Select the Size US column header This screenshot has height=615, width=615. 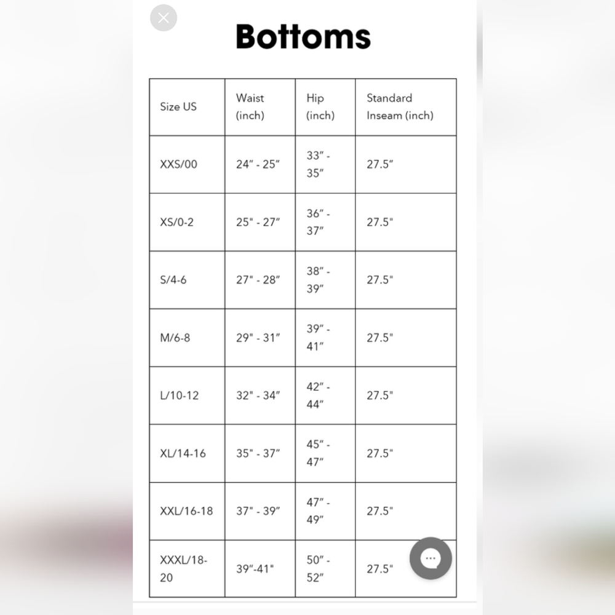tap(178, 106)
